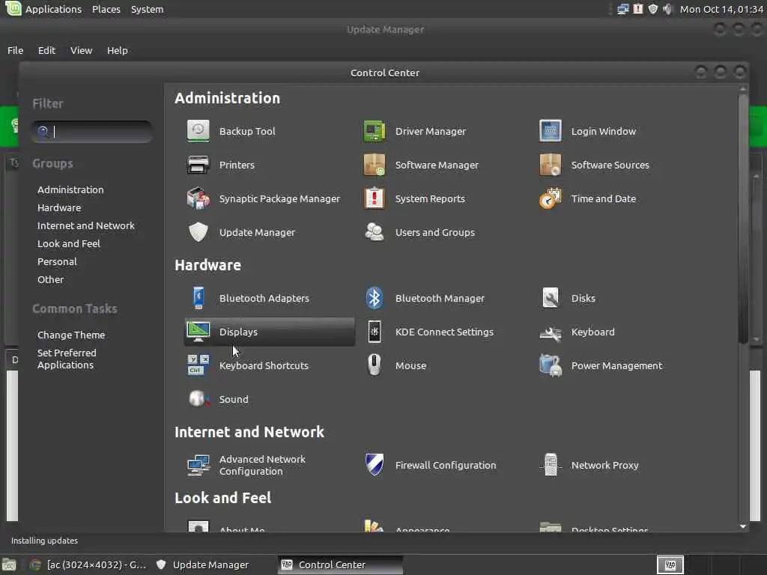This screenshot has height=575, width=767.
Task: Open the File menu in Update Manager
Action: pyautogui.click(x=15, y=50)
